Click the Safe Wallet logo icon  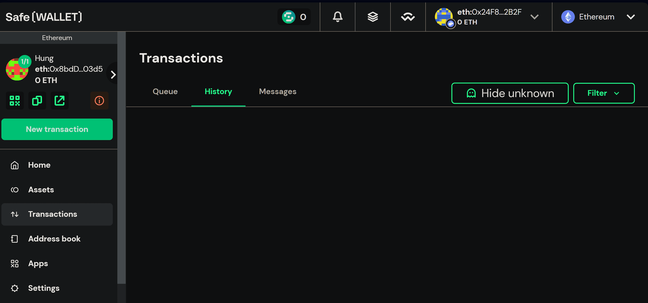[44, 17]
